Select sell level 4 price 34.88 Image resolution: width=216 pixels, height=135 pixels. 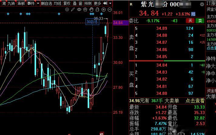point(162,35)
